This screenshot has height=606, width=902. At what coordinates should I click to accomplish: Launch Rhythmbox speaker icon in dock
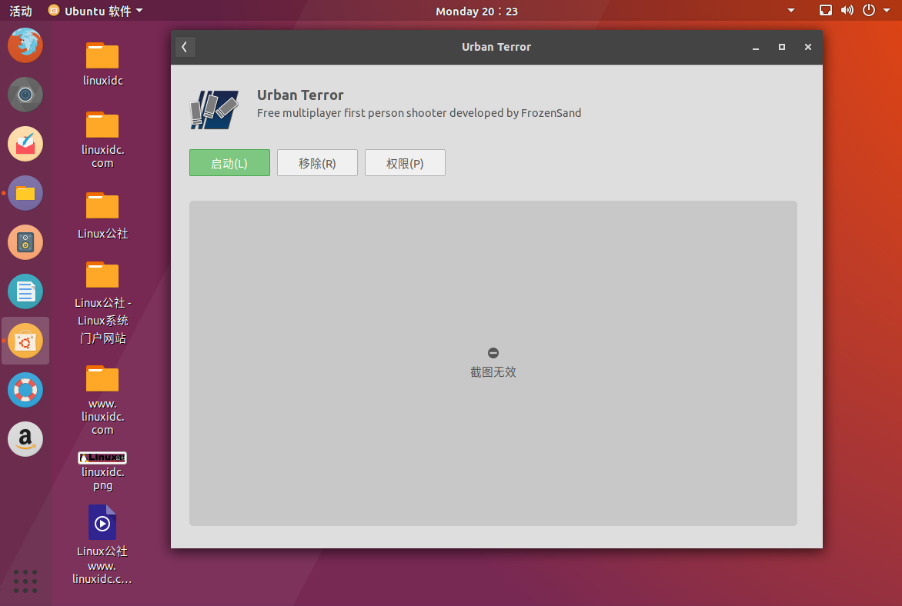pyautogui.click(x=25, y=242)
